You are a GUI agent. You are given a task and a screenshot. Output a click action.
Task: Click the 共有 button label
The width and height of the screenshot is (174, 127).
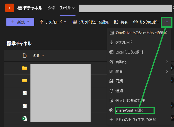click(124, 22)
